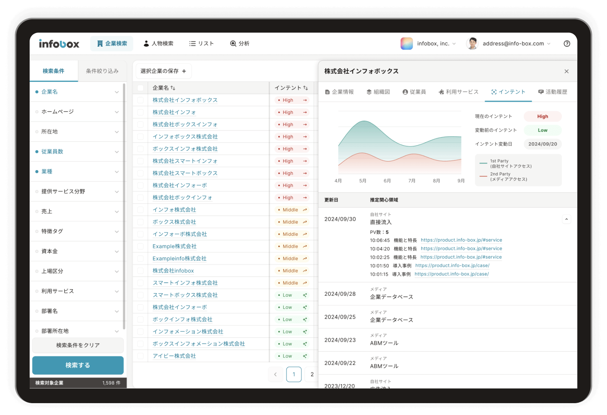Open the 人物検索 menu item
This screenshot has width=607, height=415.
click(x=158, y=44)
